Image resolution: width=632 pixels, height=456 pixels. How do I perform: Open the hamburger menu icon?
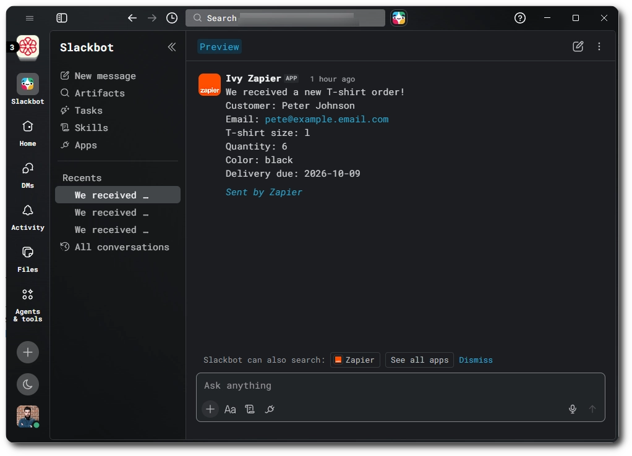30,18
